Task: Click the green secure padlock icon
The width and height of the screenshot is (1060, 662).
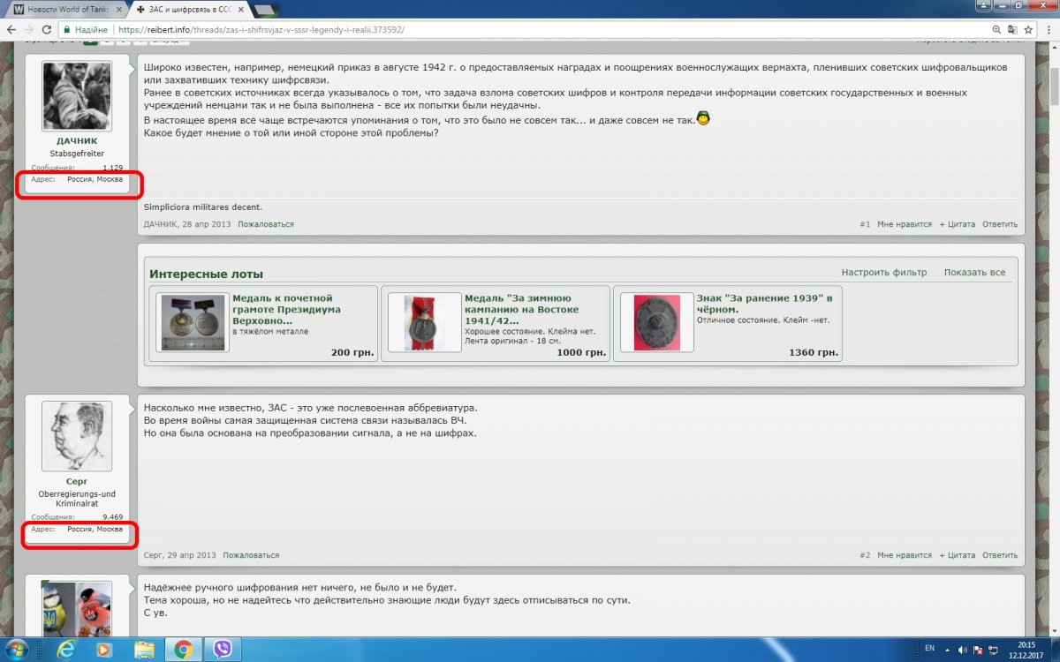Action: pyautogui.click(x=67, y=29)
